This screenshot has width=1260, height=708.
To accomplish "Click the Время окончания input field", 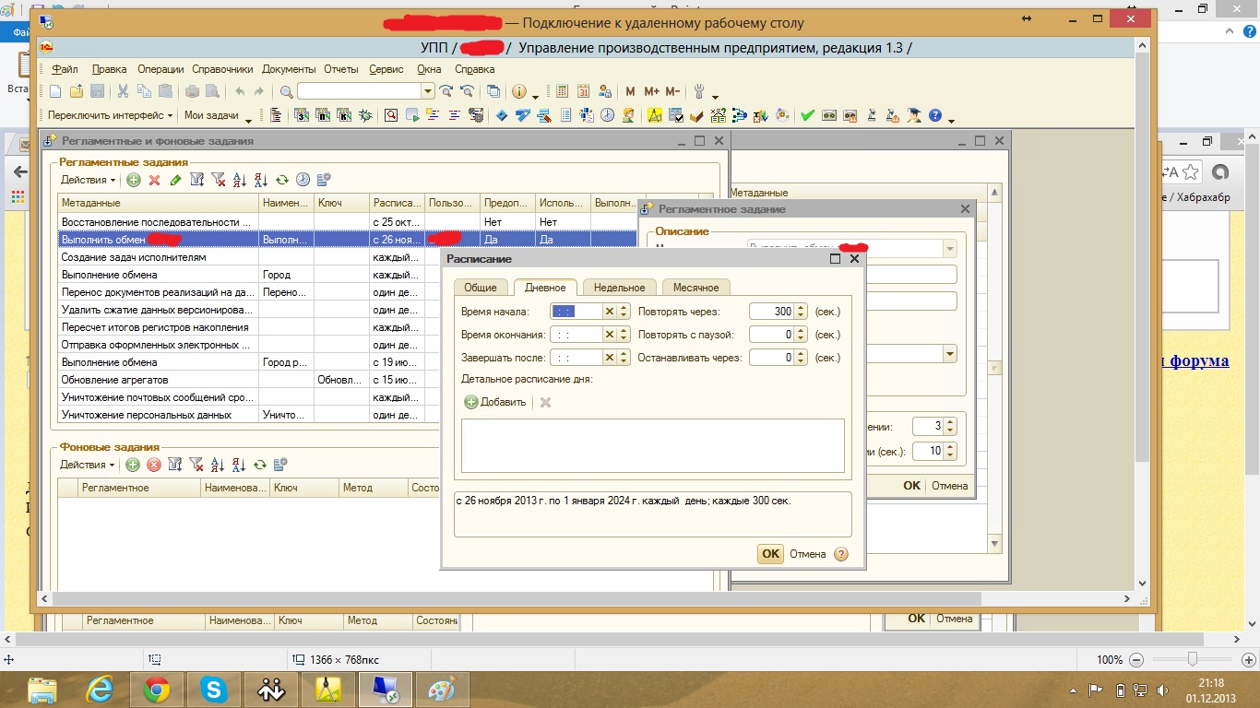I will 576,335.
